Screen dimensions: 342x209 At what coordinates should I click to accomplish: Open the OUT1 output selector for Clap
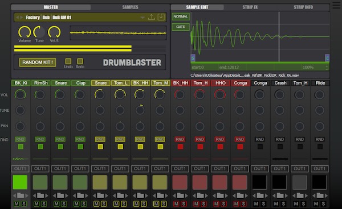pyautogui.click(x=80, y=169)
